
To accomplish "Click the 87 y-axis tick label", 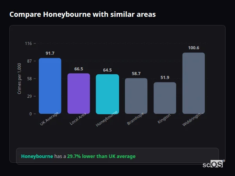I will tap(29, 61).
